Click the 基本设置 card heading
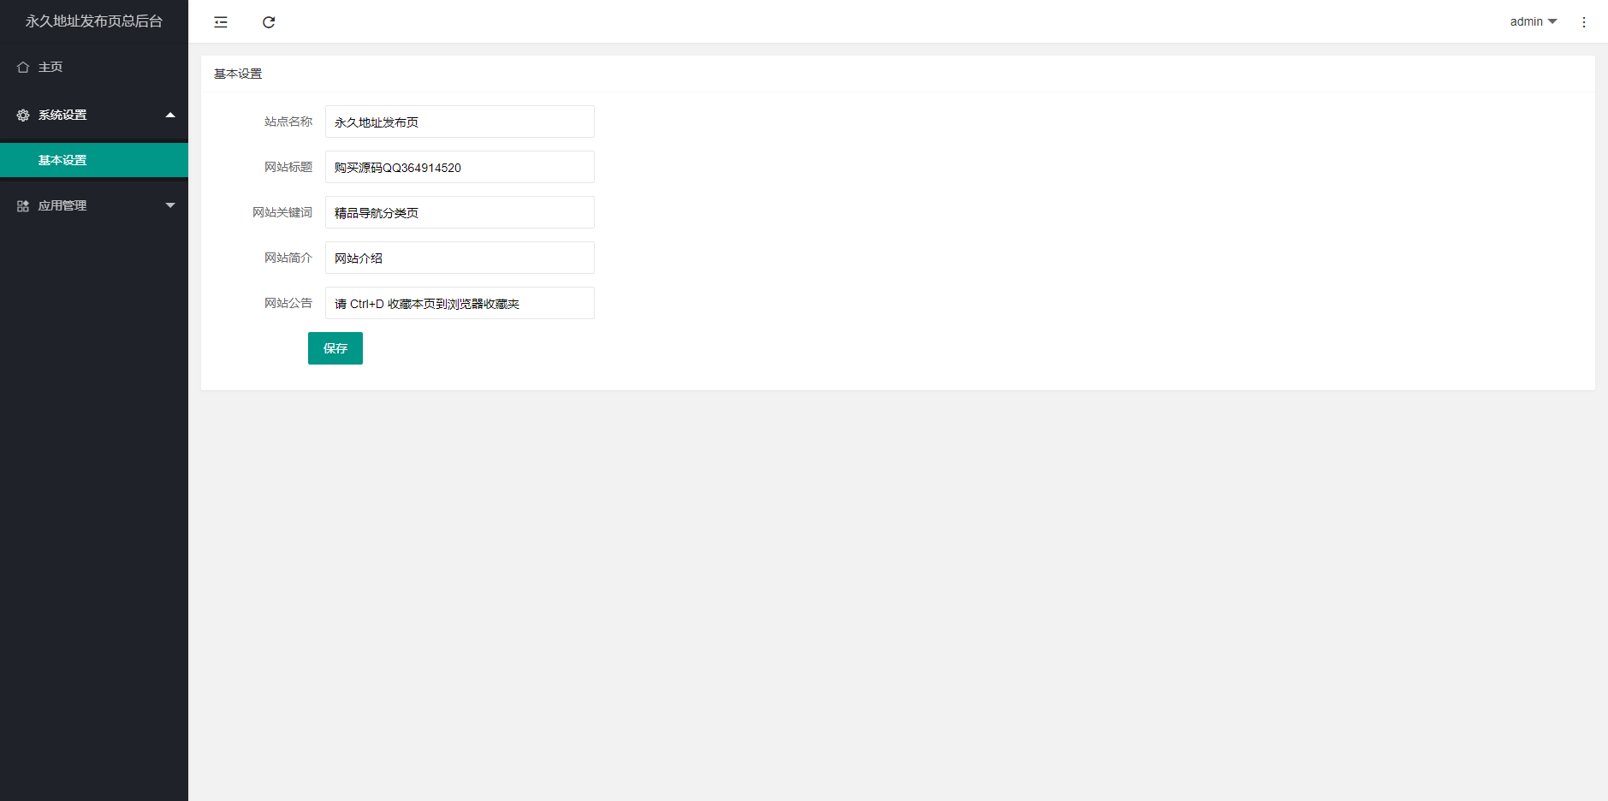The height and width of the screenshot is (801, 1608). click(x=238, y=74)
